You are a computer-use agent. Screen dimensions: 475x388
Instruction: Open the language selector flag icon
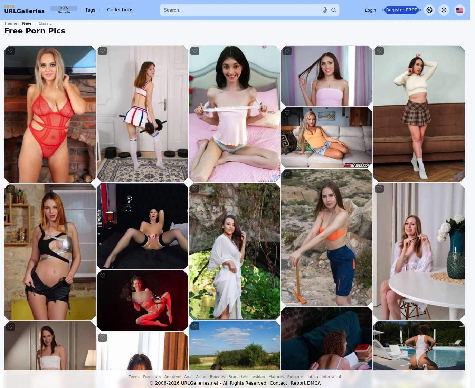tap(460, 10)
